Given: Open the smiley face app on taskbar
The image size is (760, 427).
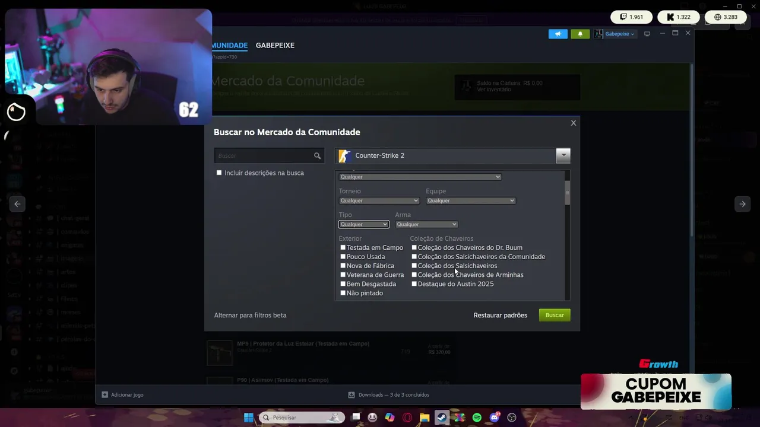Looking at the screenshot, I should (x=372, y=418).
